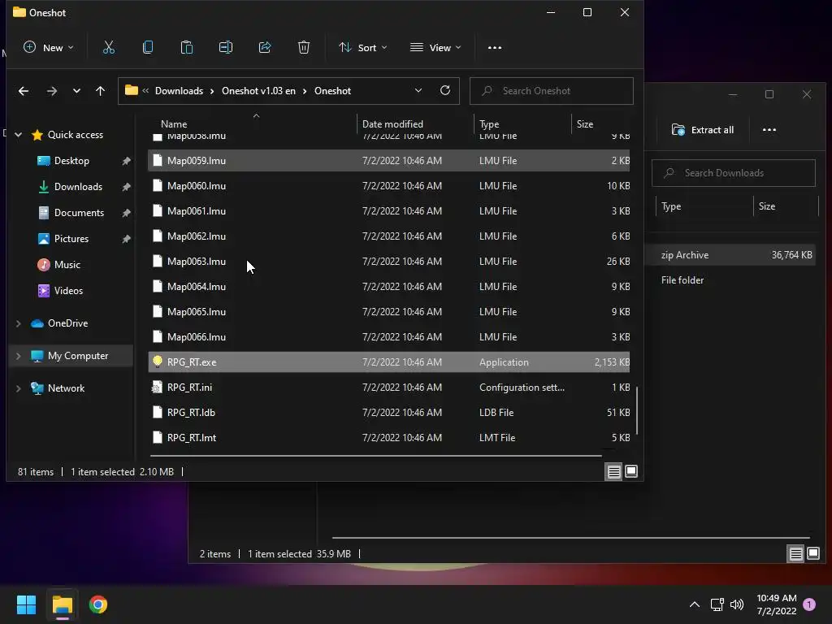Select the file Map0066.lmu
The width and height of the screenshot is (832, 624).
(389, 337)
